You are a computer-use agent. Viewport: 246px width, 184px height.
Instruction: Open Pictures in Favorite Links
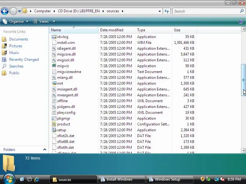pyautogui.click(x=16, y=46)
